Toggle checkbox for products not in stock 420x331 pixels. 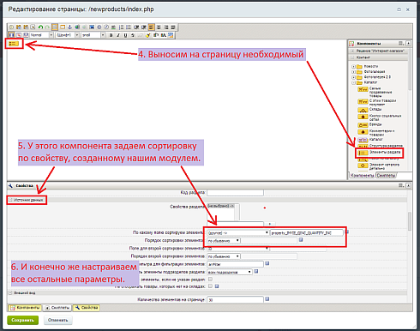(x=210, y=286)
